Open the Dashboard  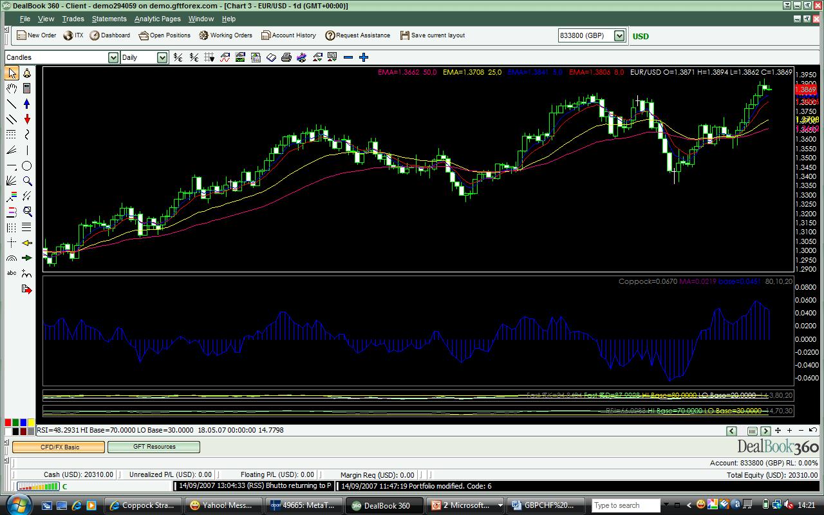pyautogui.click(x=109, y=35)
